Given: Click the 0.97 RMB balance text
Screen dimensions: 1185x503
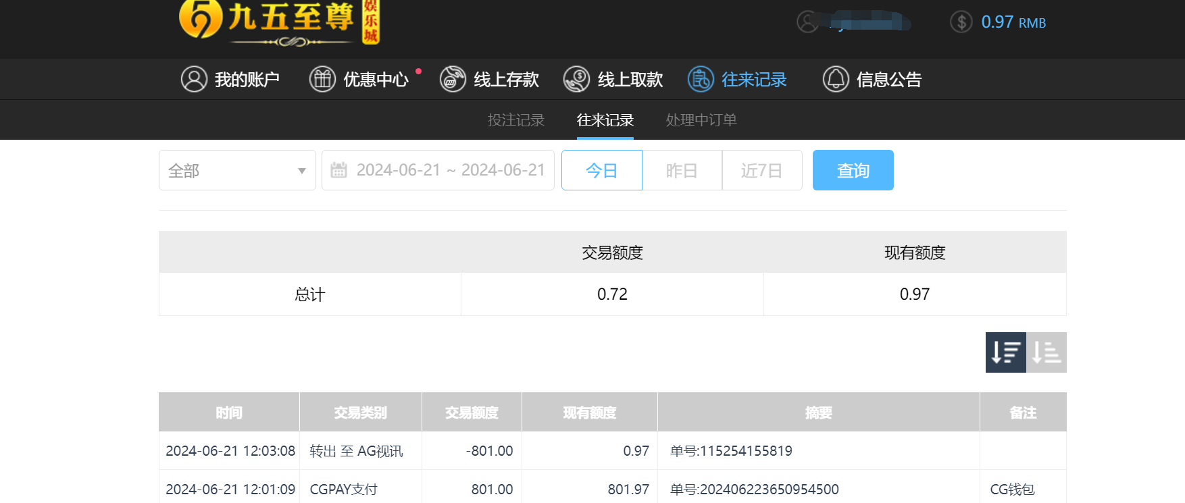Looking at the screenshot, I should [x=1013, y=22].
